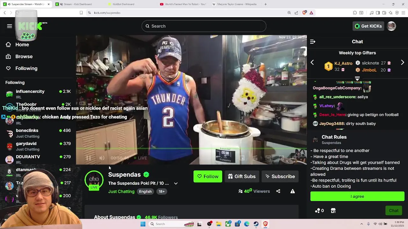This screenshot has width=408, height=229.
Task: Open Brave playlist music note icon
Action: pyautogui.click(x=371, y=13)
